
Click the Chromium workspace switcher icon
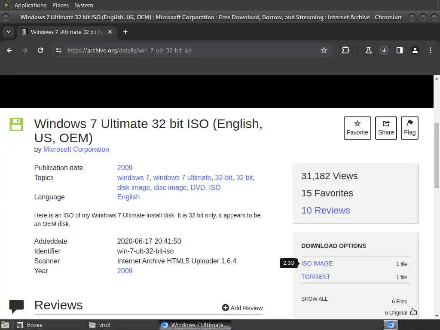point(390,325)
